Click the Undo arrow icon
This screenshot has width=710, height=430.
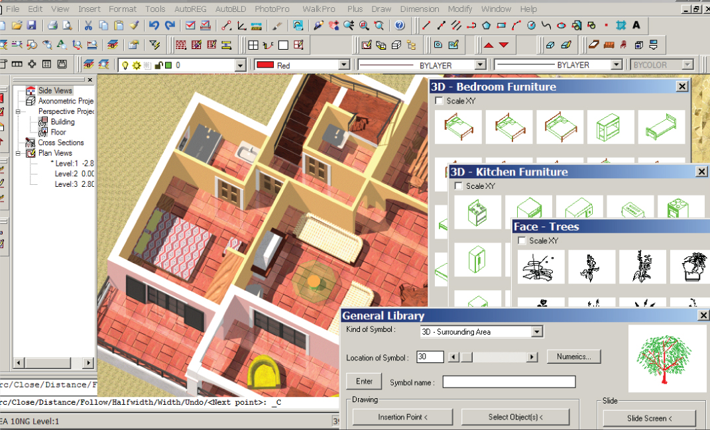point(154,26)
